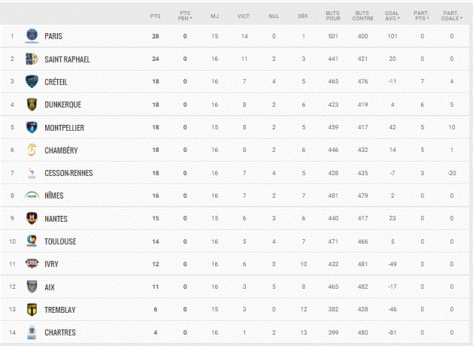
Task: Open the Créteil team crest
Action: [32, 81]
